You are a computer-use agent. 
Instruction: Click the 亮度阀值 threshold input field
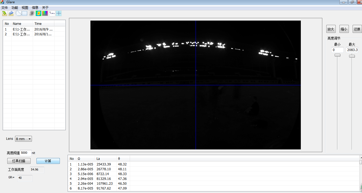(25, 153)
